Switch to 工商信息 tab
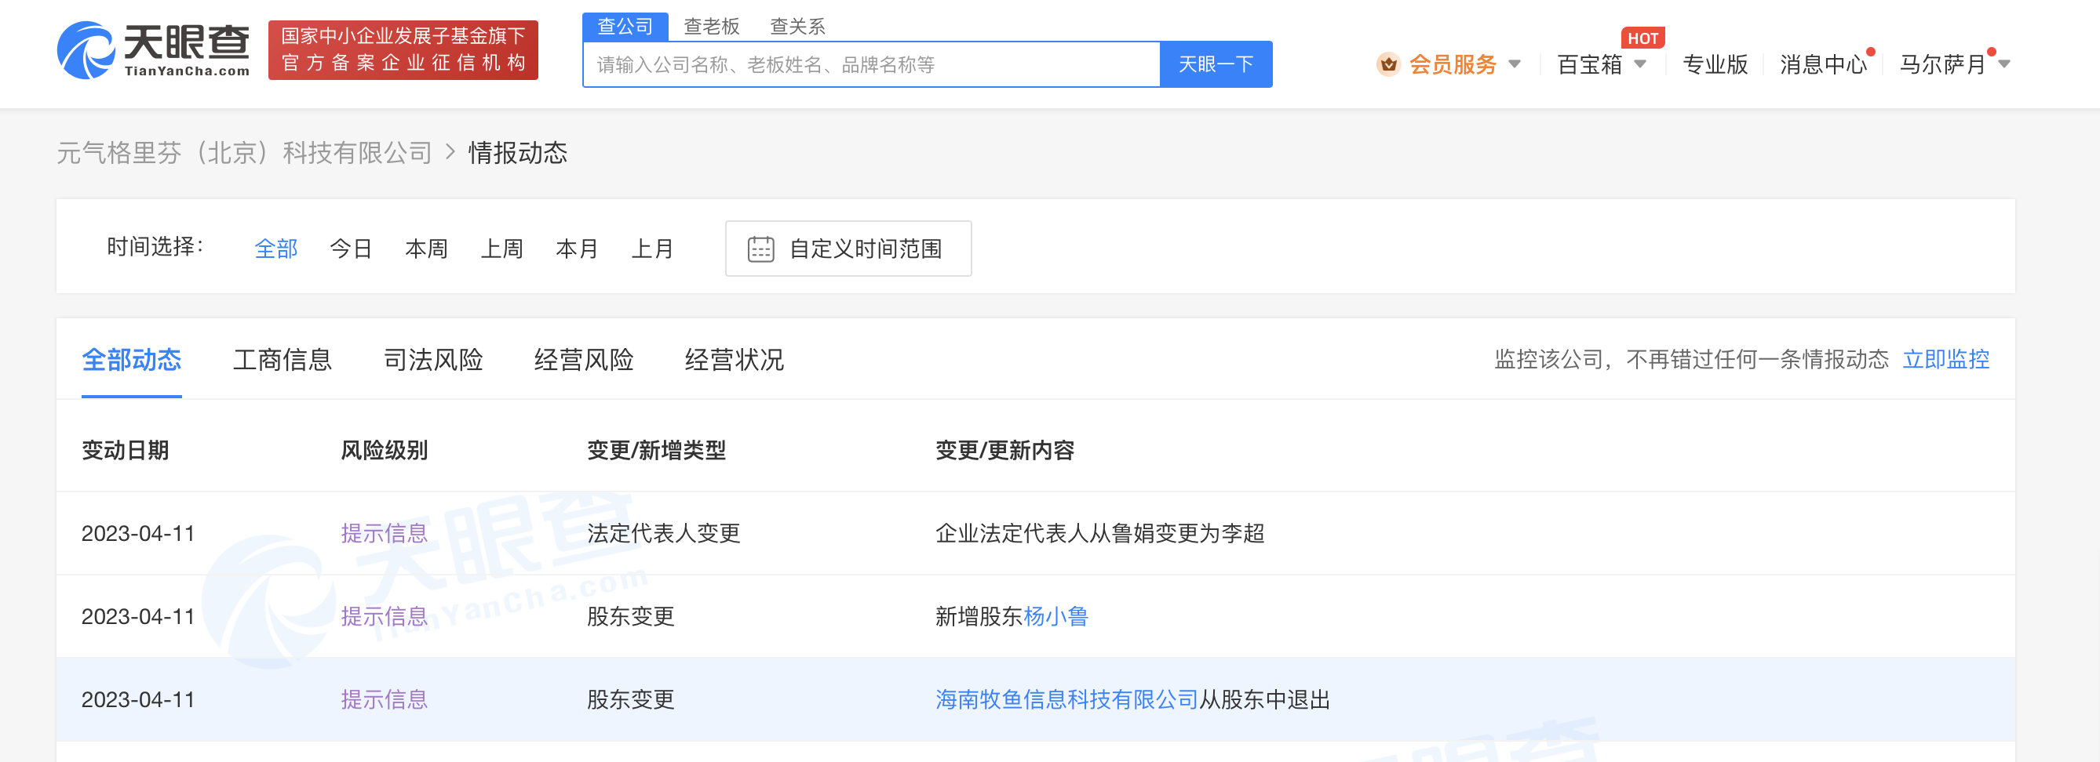This screenshot has height=762, width=2100. click(282, 359)
